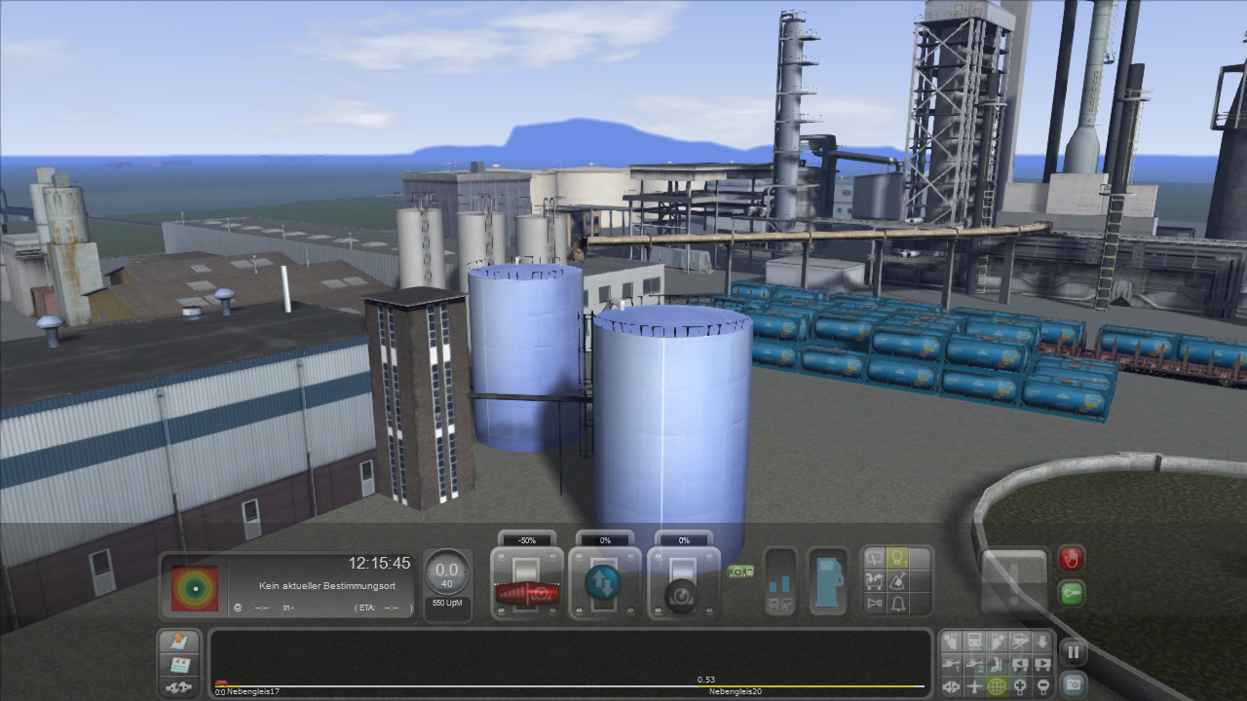Viewport: 1247px width, 701px height.
Task: Click the -50% throttle readout
Action: pos(527,540)
